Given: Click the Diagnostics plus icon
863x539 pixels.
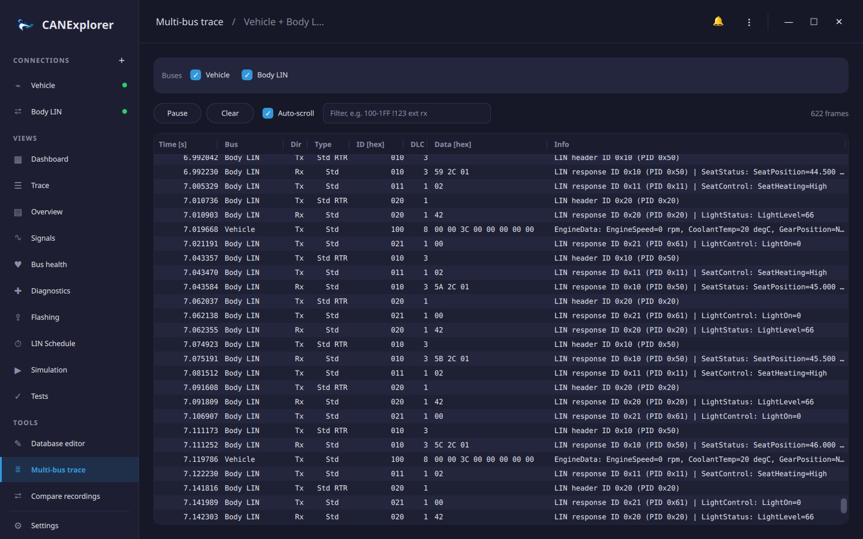Looking at the screenshot, I should click(18, 291).
